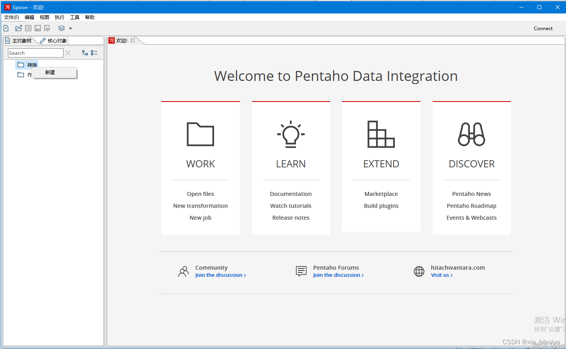Click the Open file toolbar icon
This screenshot has height=349, width=566.
click(x=18, y=28)
